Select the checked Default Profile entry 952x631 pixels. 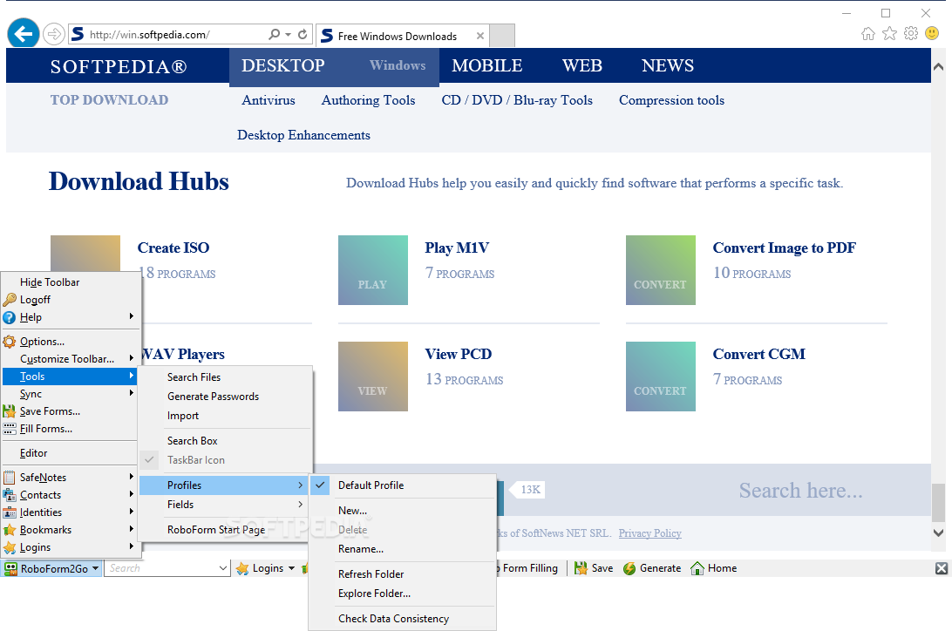(x=403, y=485)
